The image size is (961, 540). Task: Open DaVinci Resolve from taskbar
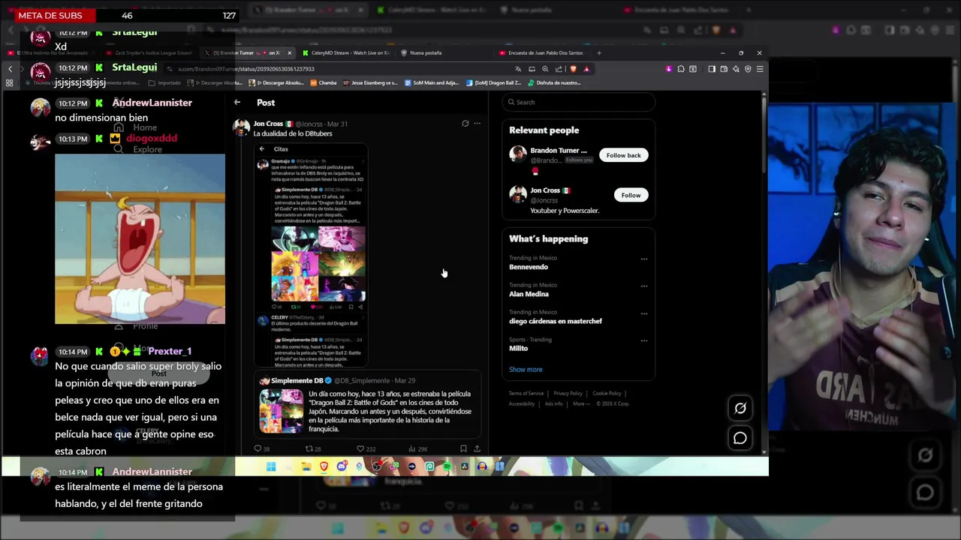(x=465, y=466)
